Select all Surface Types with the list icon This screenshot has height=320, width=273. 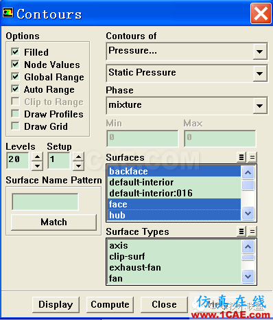[x=241, y=231]
